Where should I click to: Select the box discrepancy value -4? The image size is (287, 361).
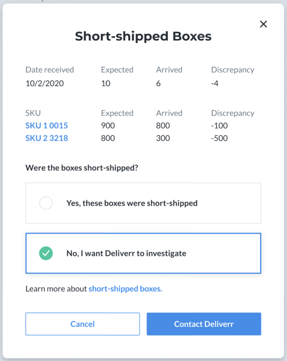click(x=215, y=83)
